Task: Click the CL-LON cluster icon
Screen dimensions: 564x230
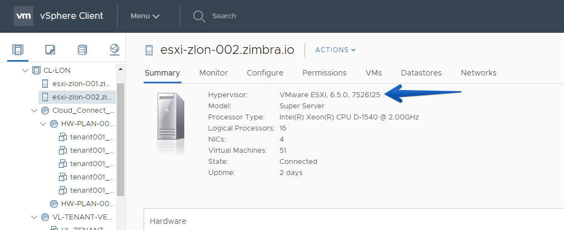Action: (36, 71)
